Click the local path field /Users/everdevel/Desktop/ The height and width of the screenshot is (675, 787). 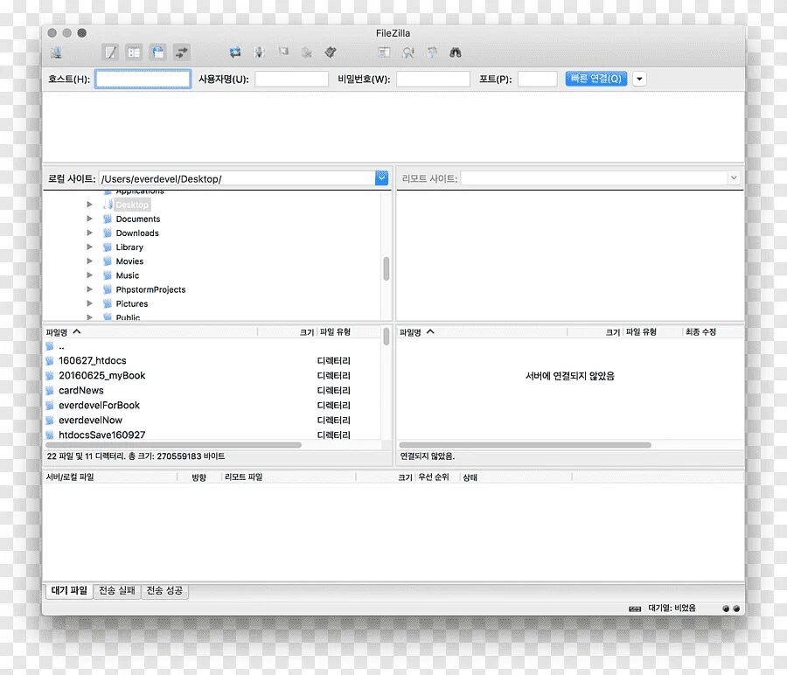pos(237,178)
